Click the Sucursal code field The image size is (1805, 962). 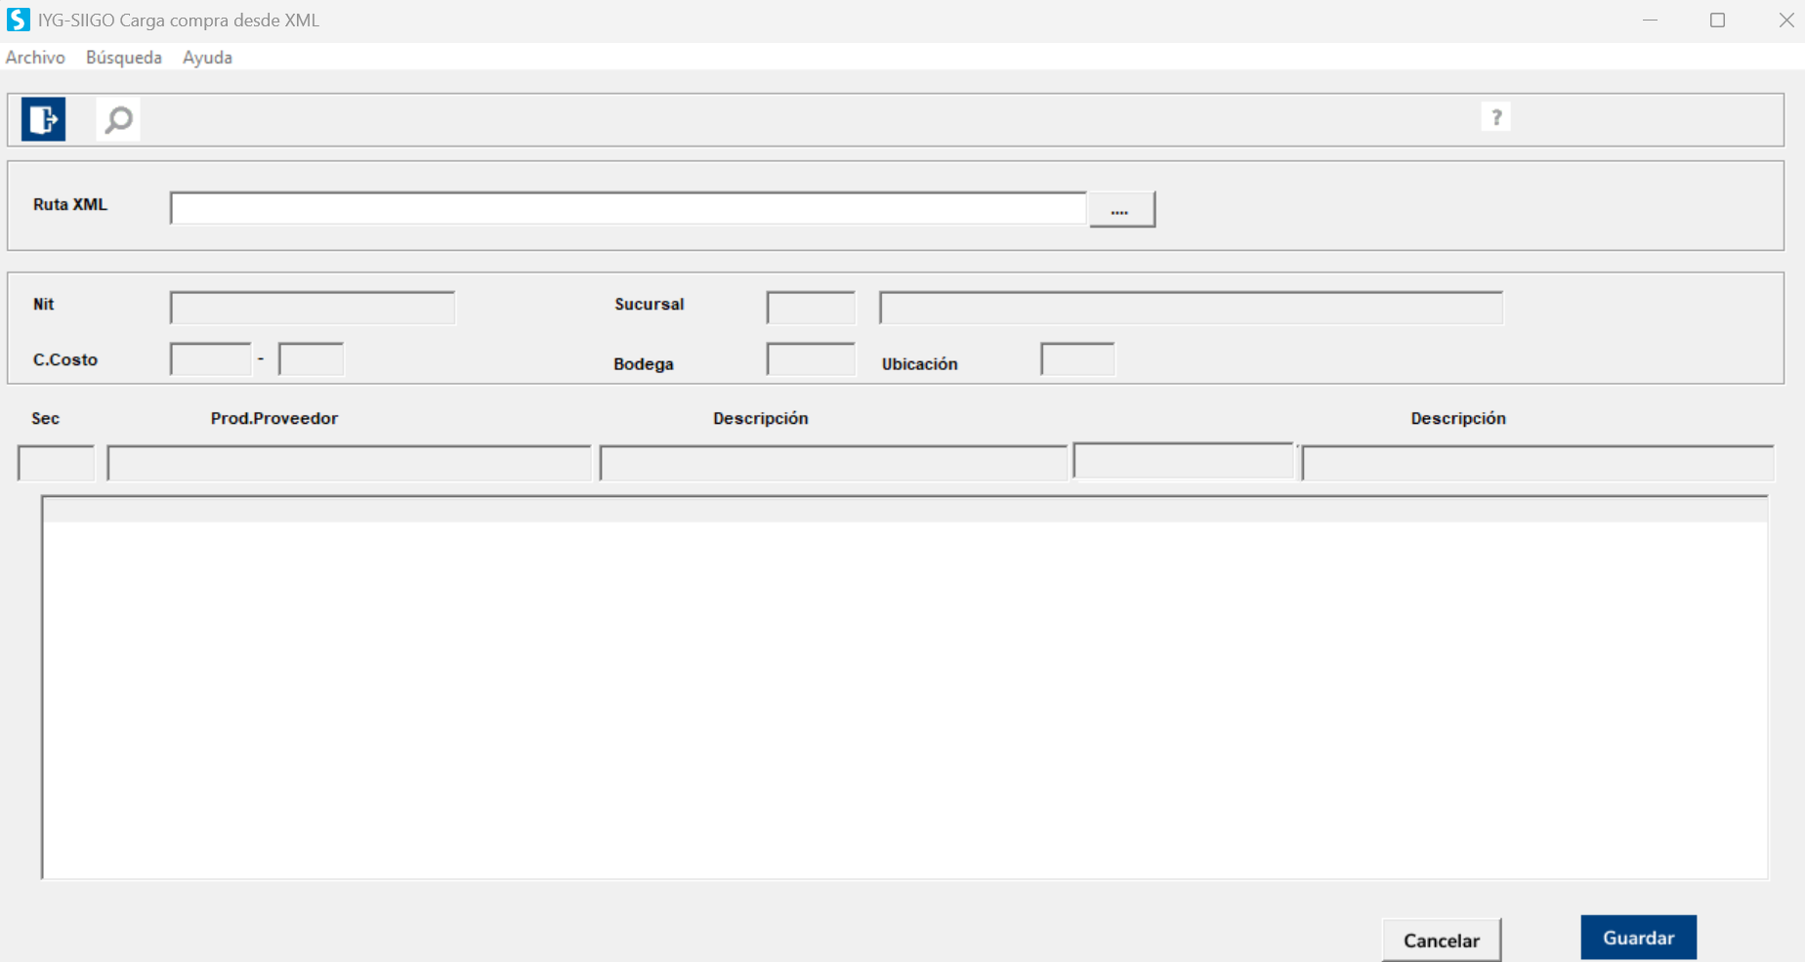811,308
